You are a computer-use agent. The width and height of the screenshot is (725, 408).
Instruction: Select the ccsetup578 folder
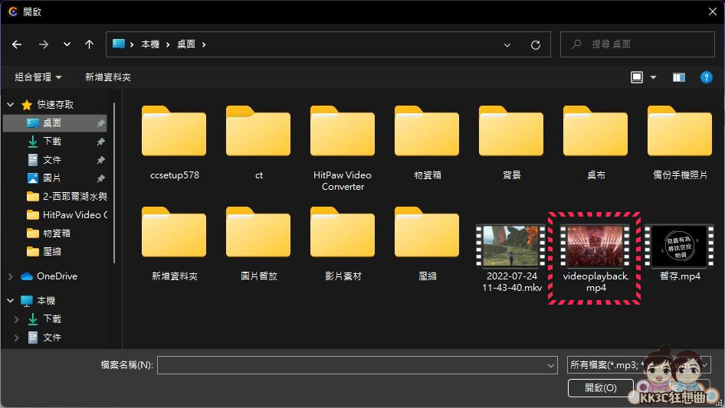click(x=174, y=143)
